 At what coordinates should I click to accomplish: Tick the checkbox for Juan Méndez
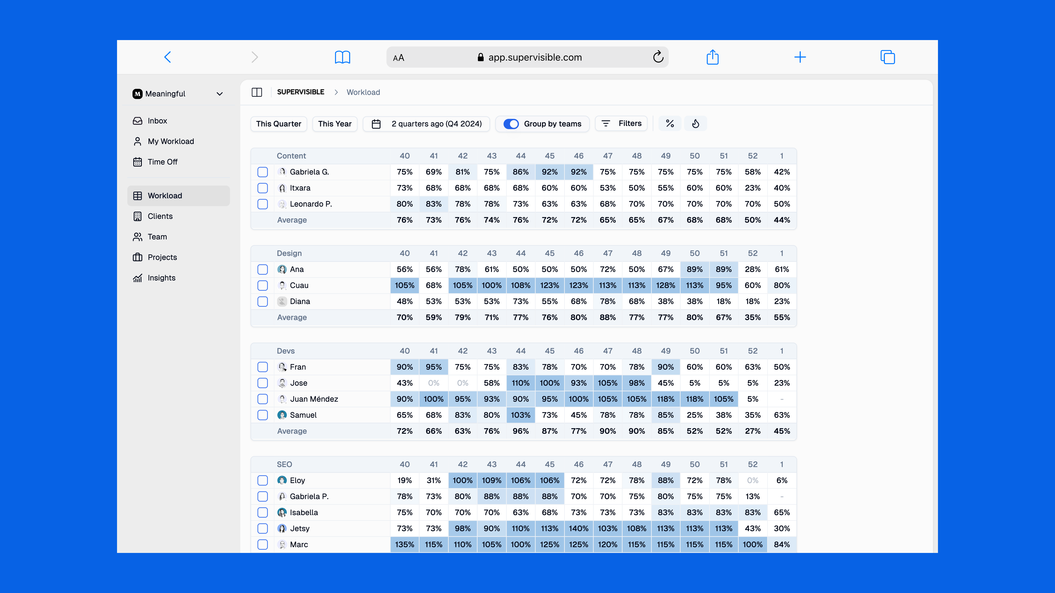tap(263, 399)
